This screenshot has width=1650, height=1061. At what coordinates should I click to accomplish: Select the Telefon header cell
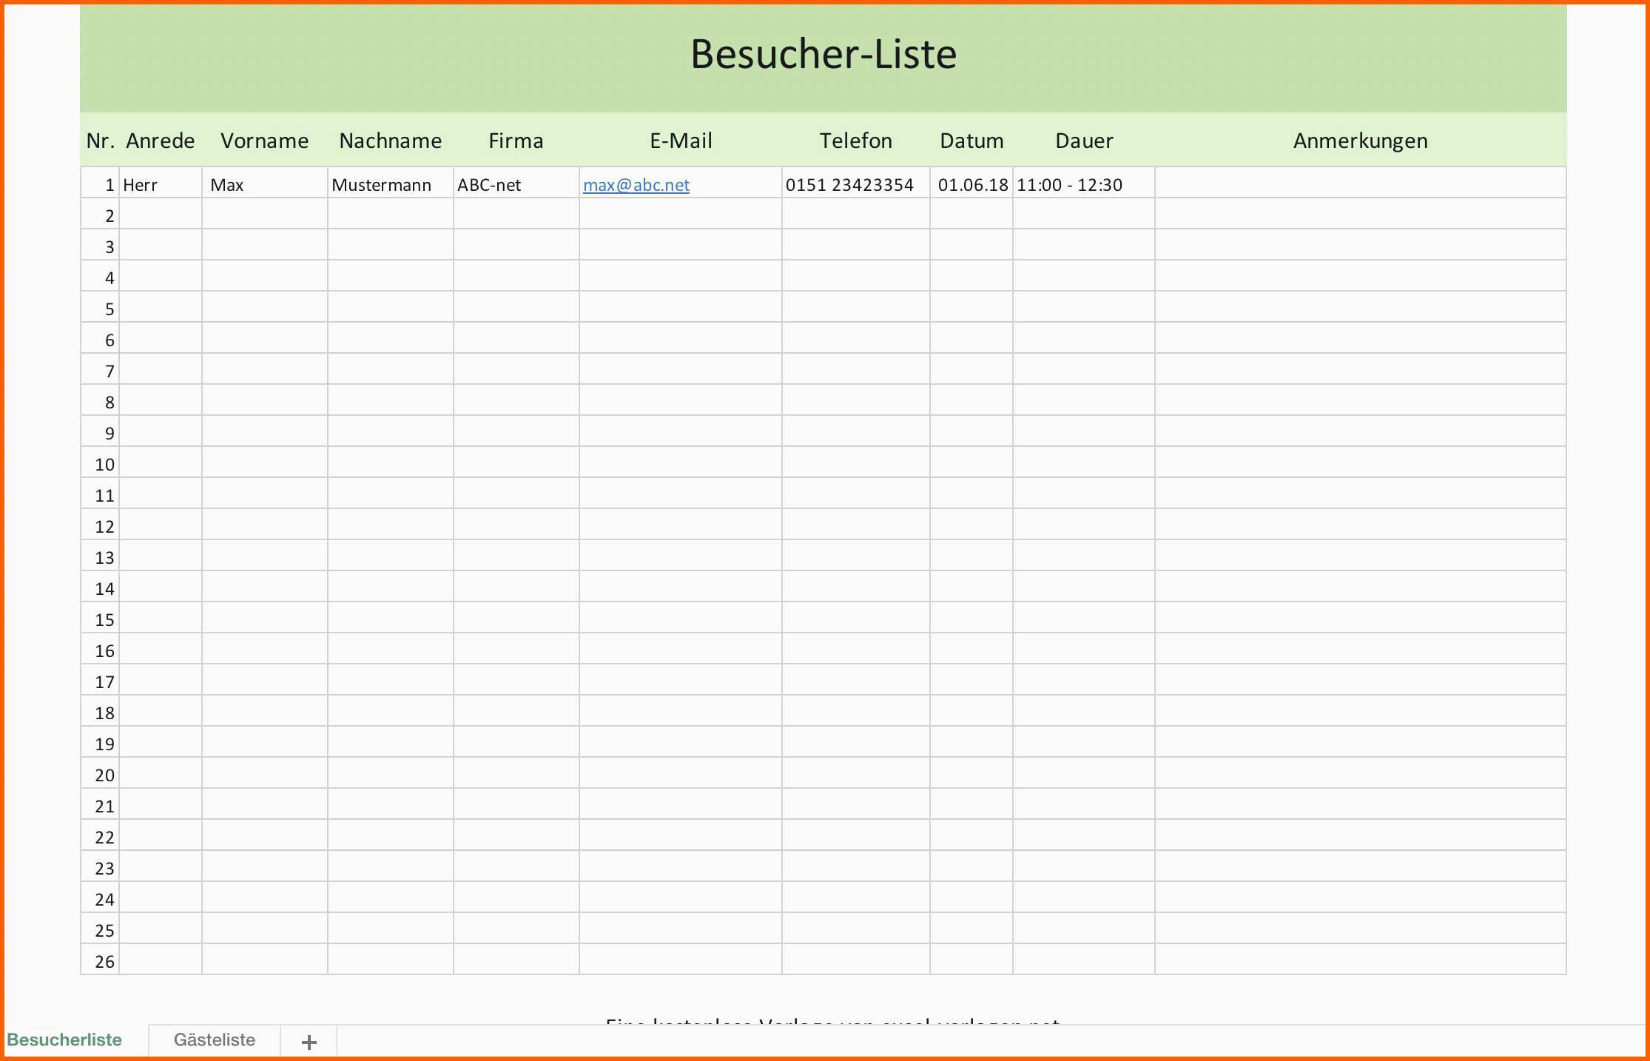855,141
